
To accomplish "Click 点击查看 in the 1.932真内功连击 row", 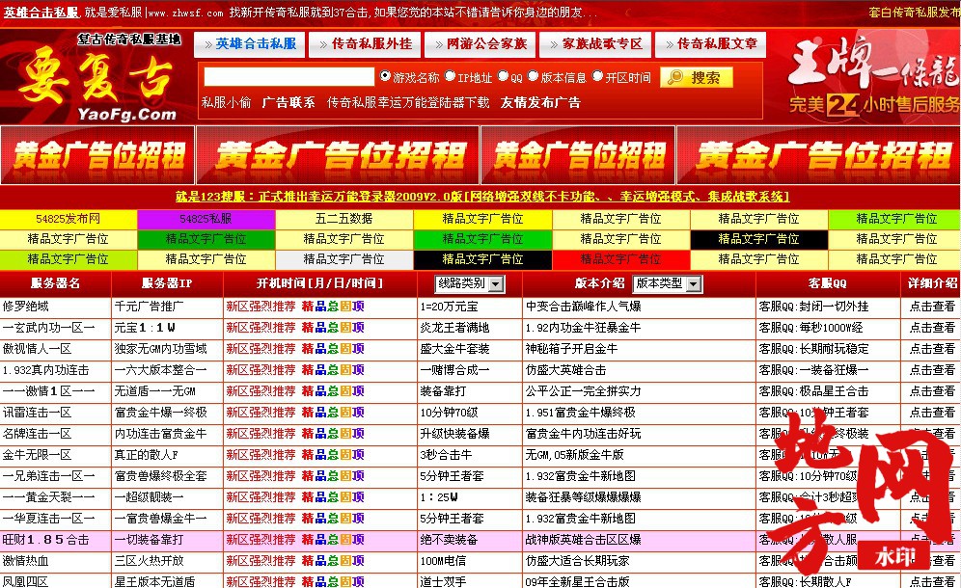I will coord(932,370).
